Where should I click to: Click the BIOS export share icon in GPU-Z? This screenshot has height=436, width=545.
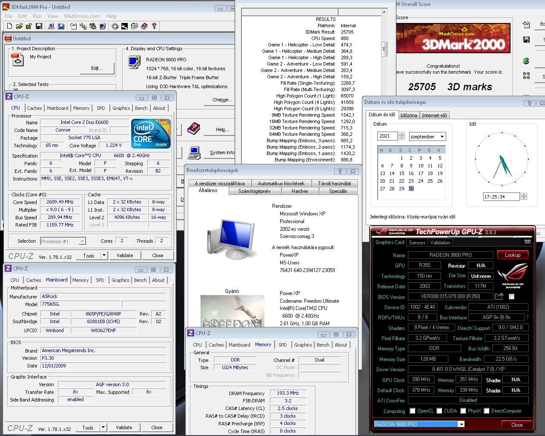499,296
